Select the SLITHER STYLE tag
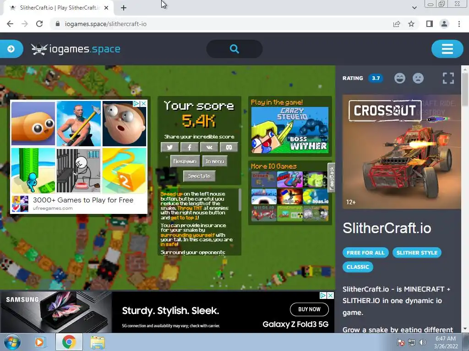 417,252
